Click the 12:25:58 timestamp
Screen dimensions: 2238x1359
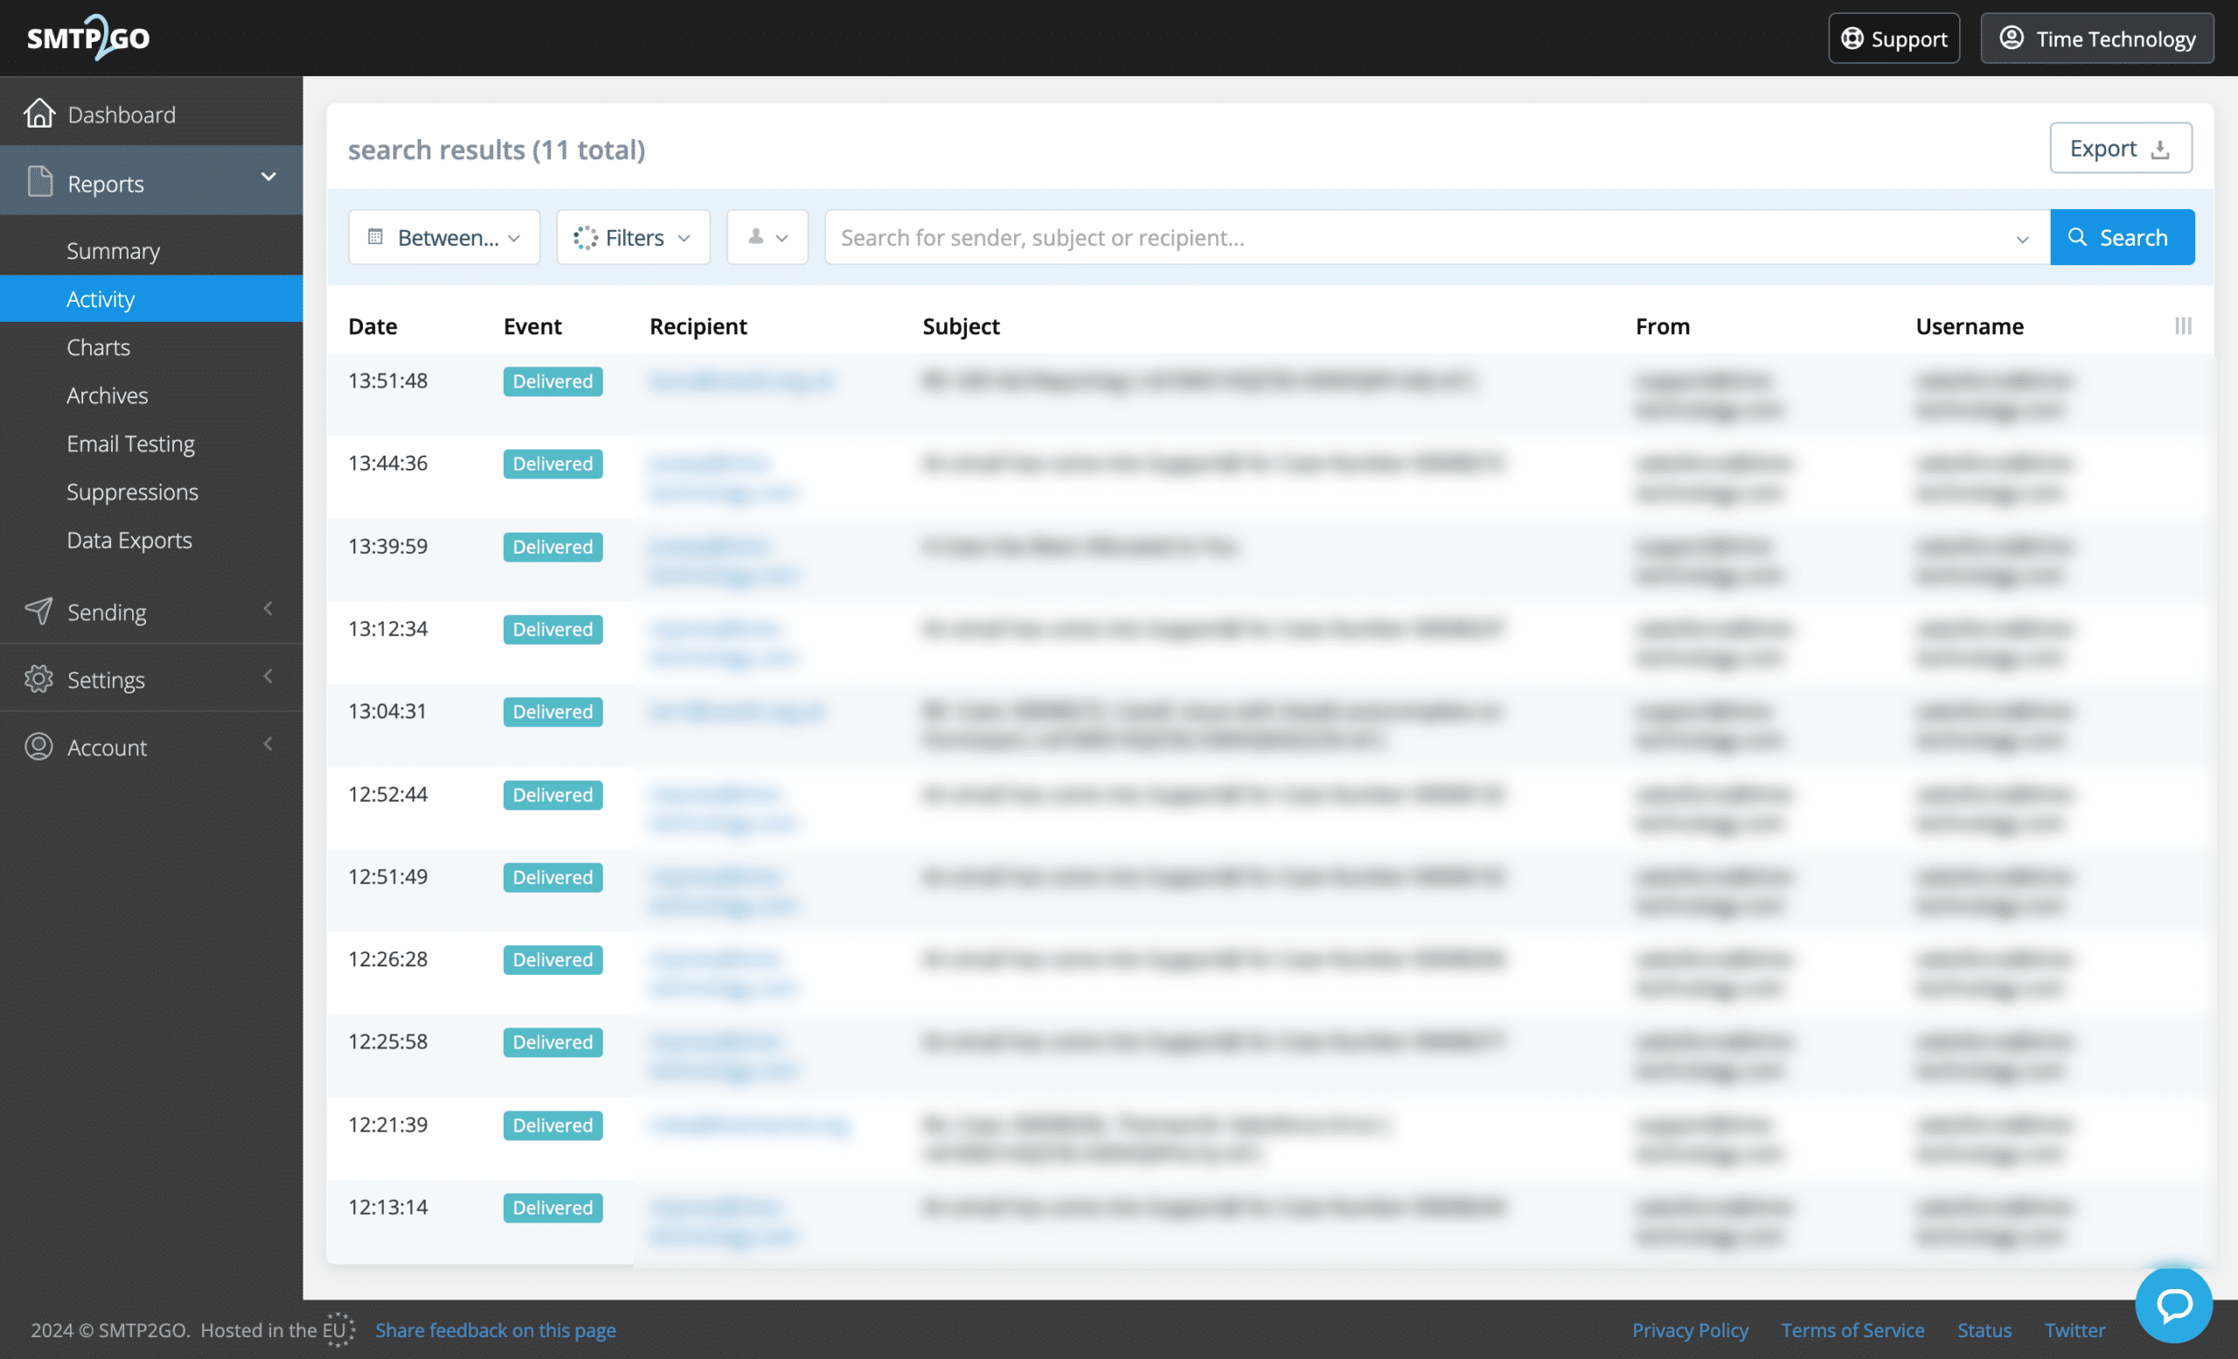(x=388, y=1042)
